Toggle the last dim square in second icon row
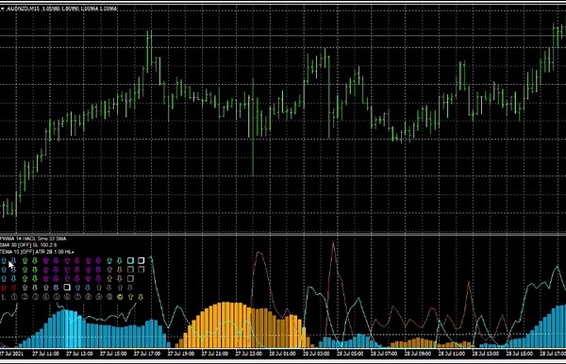The width and height of the screenshot is (566, 364). point(141,270)
